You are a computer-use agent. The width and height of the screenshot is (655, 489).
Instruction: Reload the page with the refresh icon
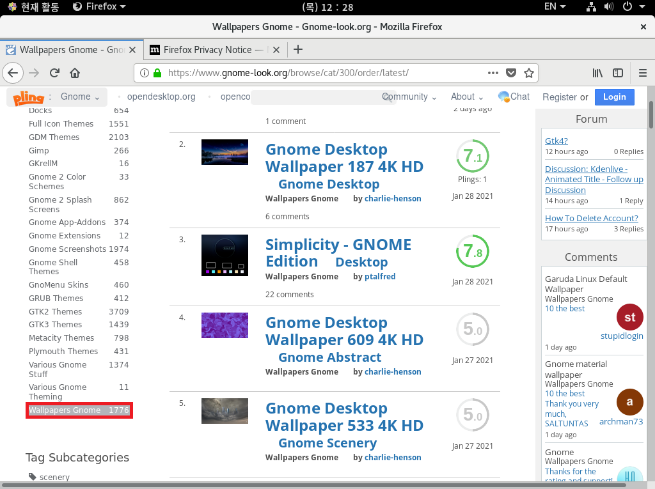[54, 73]
